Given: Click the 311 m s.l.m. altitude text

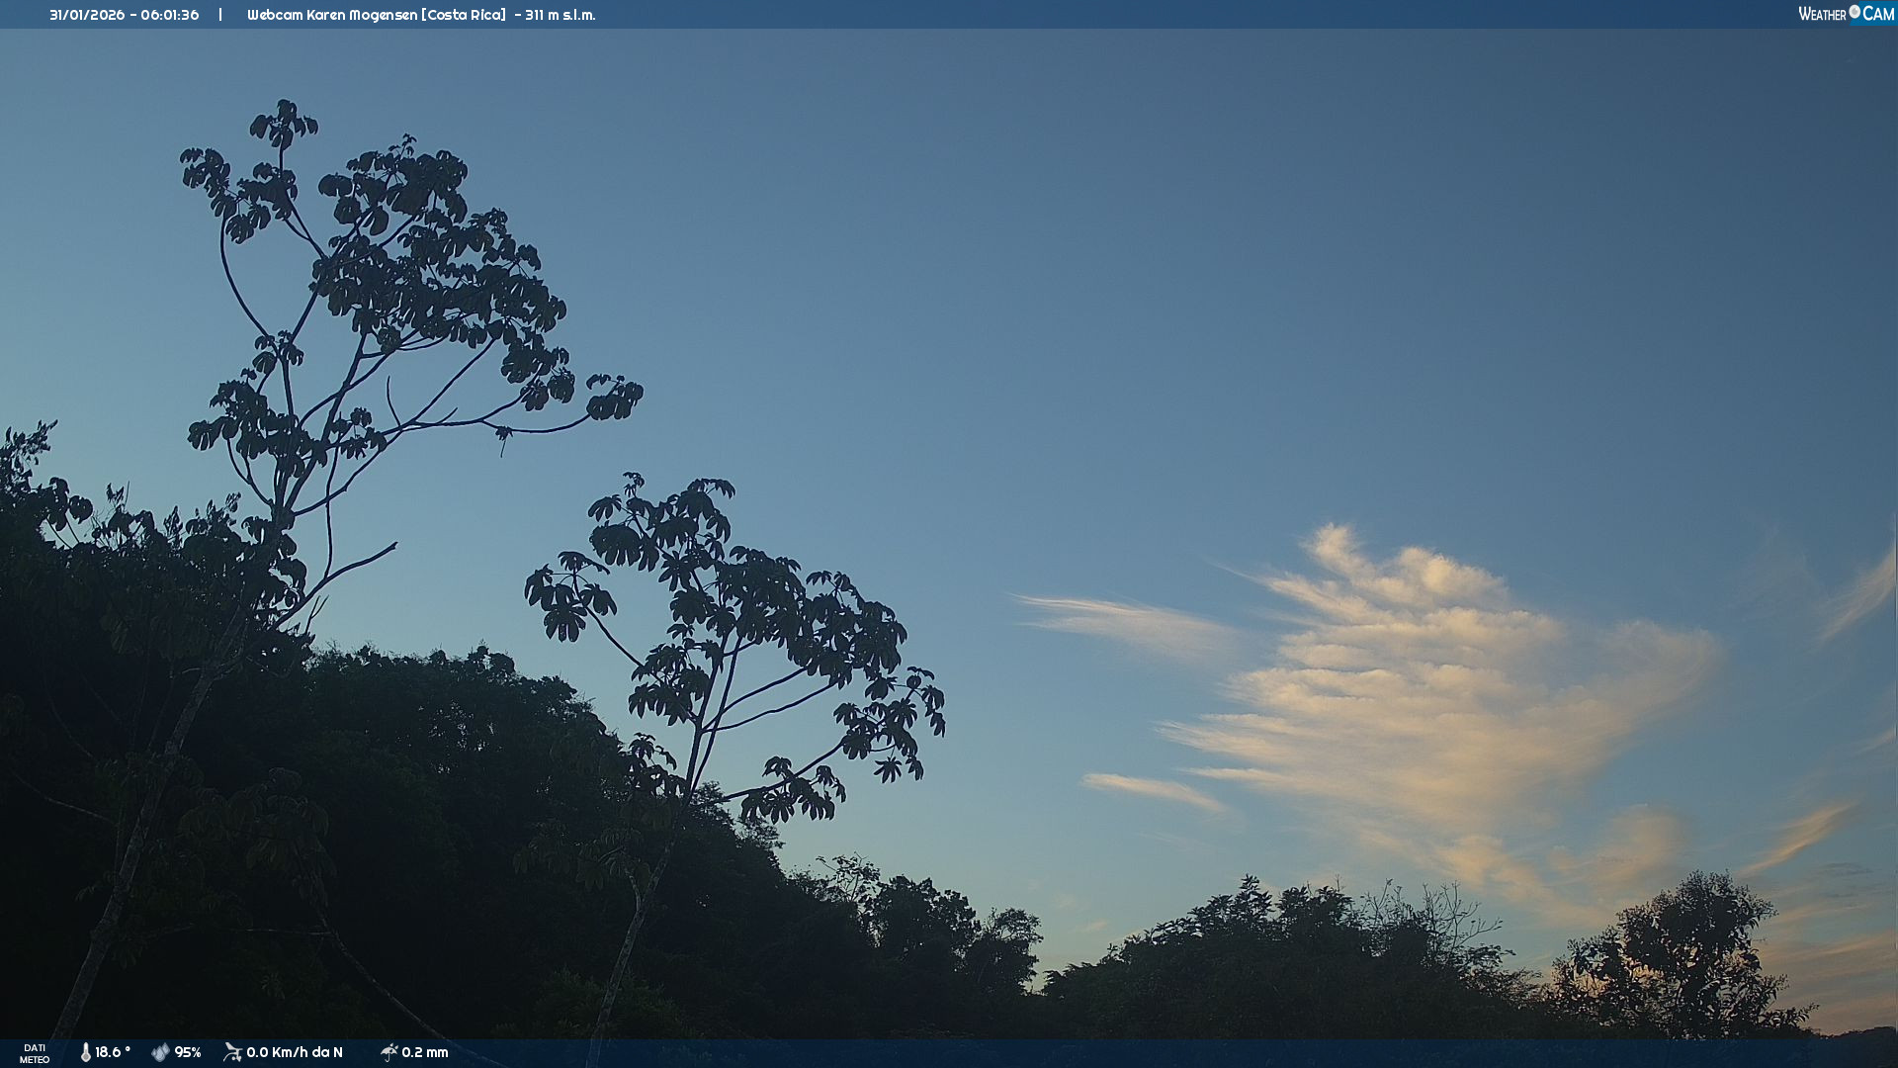Looking at the screenshot, I should (561, 15).
